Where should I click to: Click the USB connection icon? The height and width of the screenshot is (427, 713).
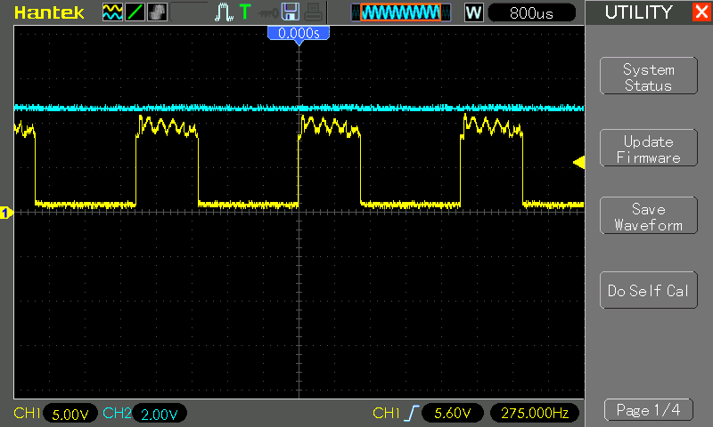[267, 12]
